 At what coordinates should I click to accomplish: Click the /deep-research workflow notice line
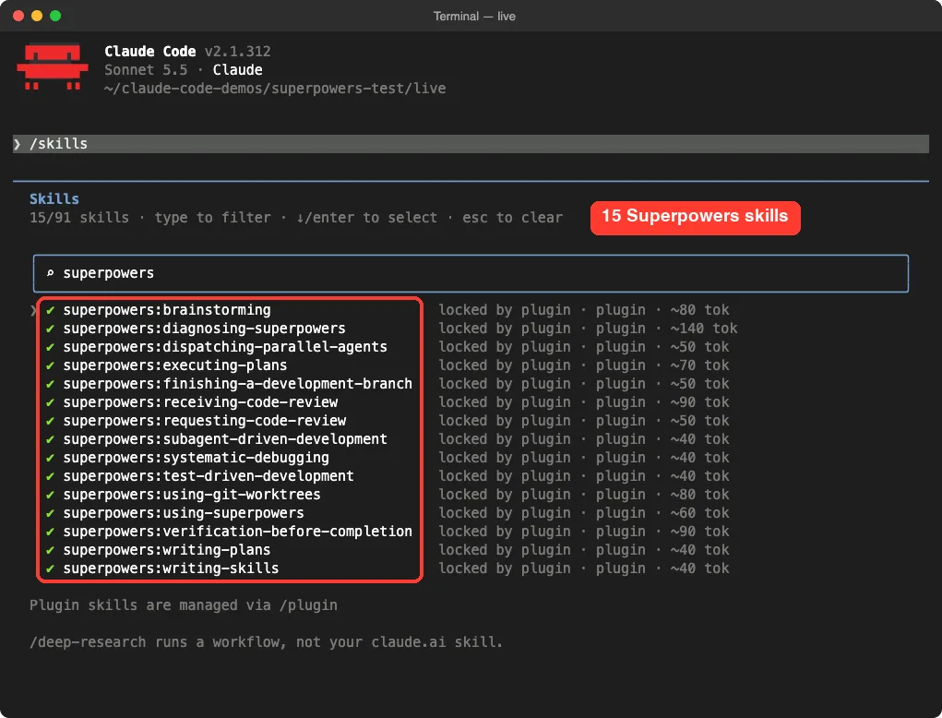pos(266,642)
